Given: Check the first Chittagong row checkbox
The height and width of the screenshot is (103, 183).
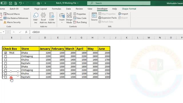Looking at the screenshot, I should [x=6, y=56].
